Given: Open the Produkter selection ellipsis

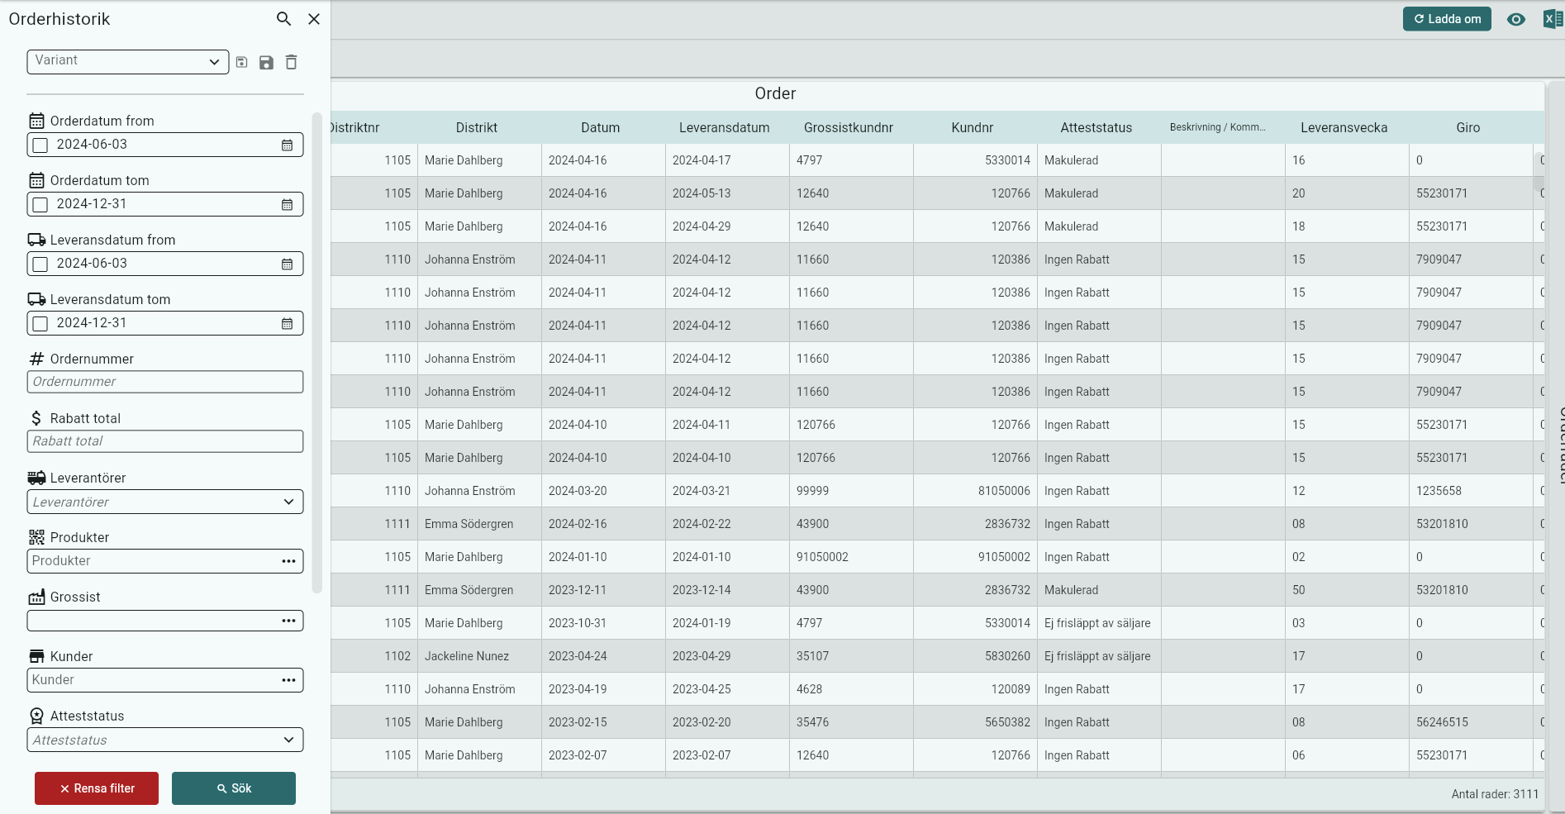Looking at the screenshot, I should [288, 561].
